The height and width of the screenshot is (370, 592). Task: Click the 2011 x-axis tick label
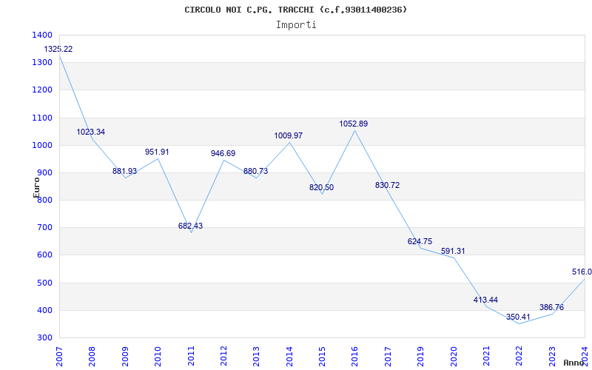191,357
